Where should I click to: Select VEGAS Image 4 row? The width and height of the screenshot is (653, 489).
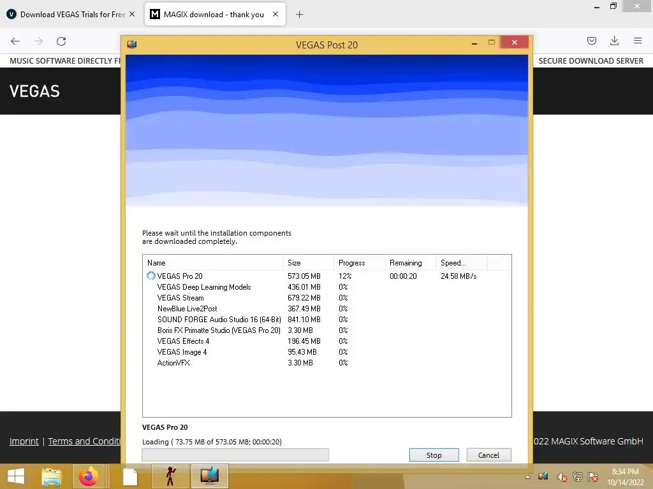point(326,351)
